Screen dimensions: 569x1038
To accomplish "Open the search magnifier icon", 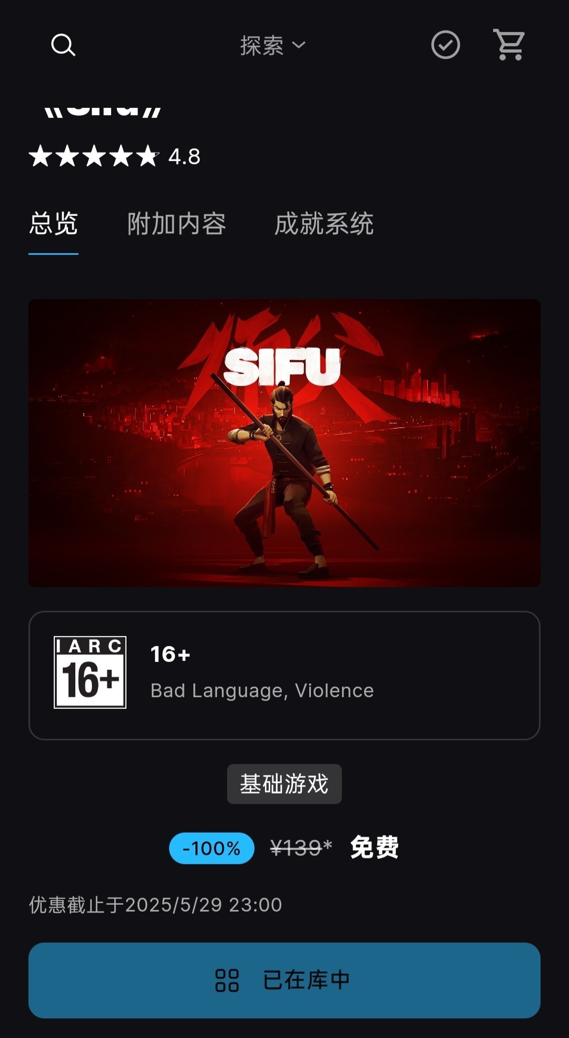I will point(63,45).
